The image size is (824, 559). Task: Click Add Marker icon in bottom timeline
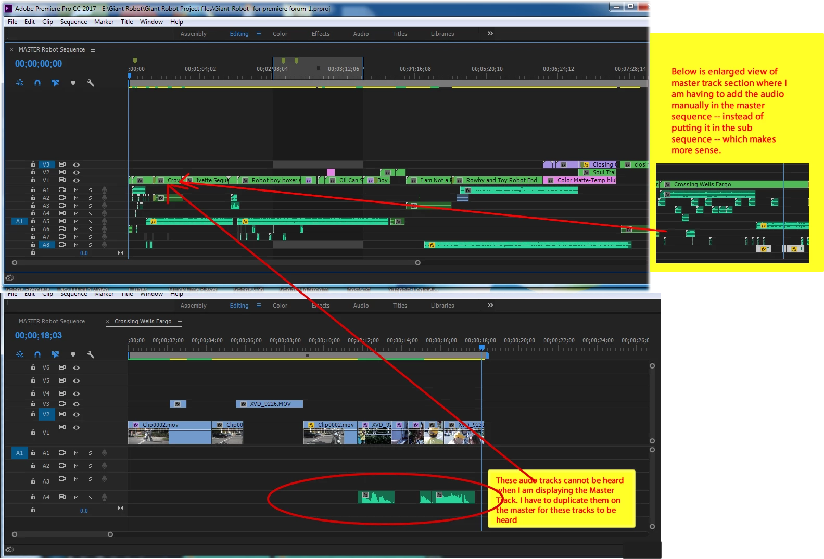[x=73, y=354]
